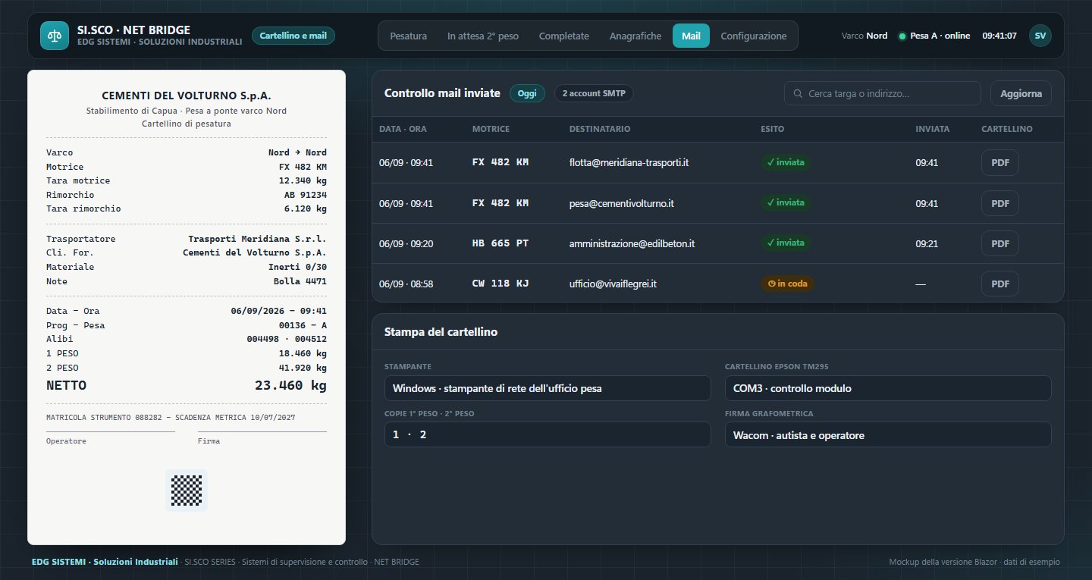The width and height of the screenshot is (1092, 580).
Task: Open the Pesatura tab
Action: pos(408,36)
